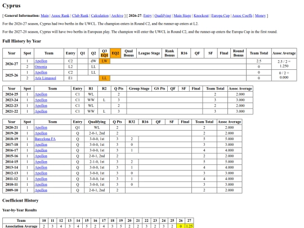
Task: Click the Aris Limassol team link
Action: click(x=46, y=78)
